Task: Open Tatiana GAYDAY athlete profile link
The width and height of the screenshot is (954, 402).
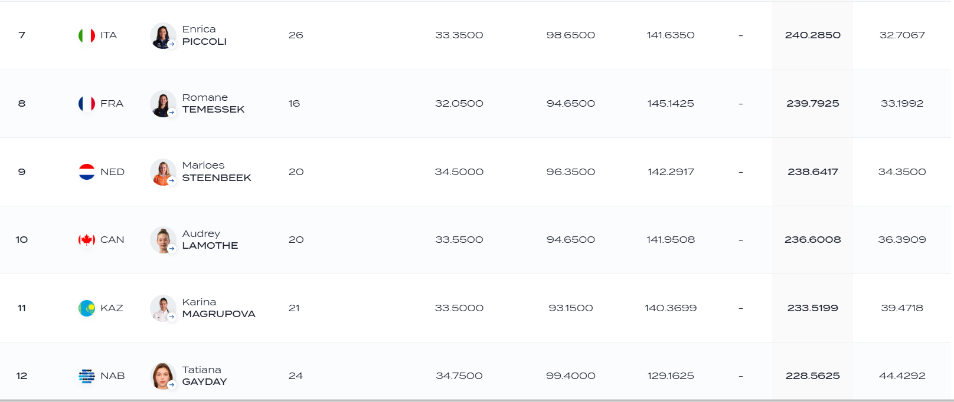Action: 204,376
